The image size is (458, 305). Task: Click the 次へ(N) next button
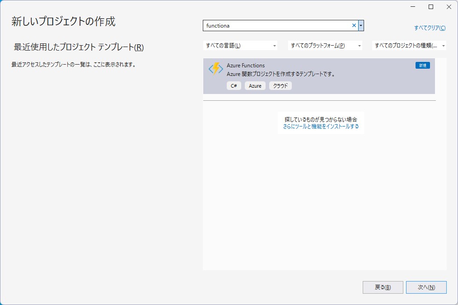point(426,287)
